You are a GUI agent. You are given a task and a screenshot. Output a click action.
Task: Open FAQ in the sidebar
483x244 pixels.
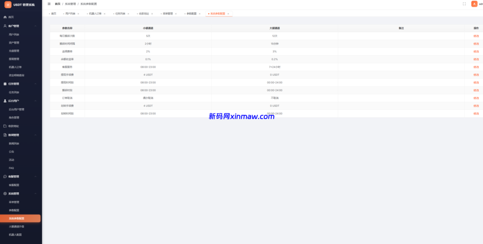(11, 168)
